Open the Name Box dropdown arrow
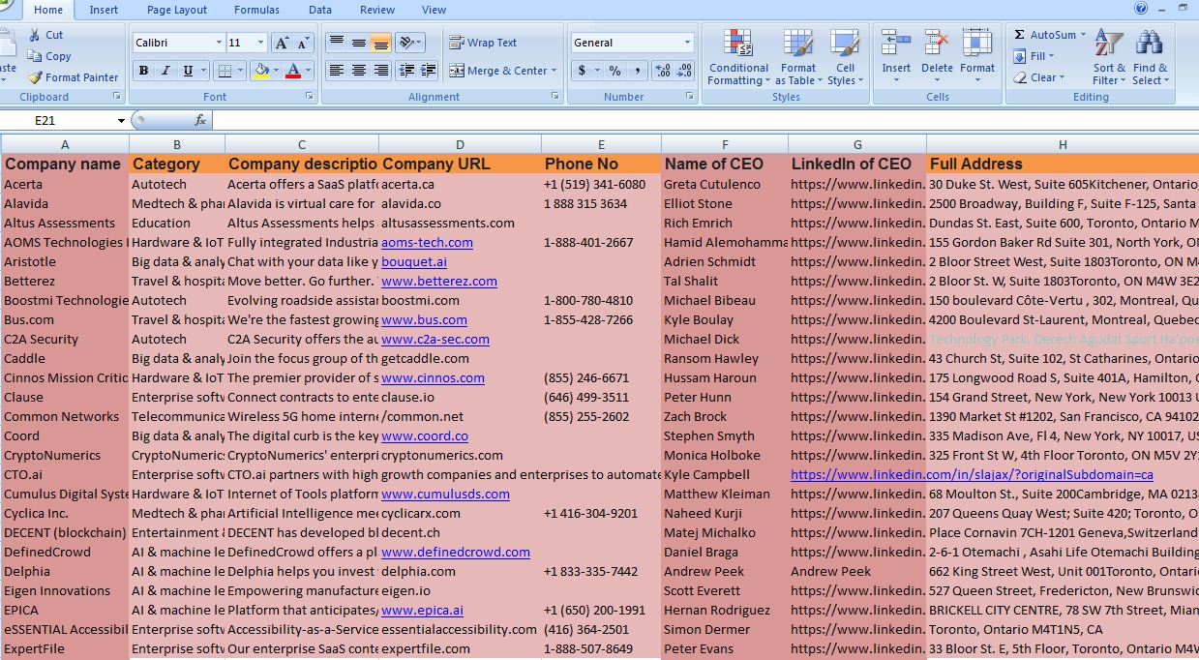Viewport: 1199px width, 660px height. coord(121,121)
